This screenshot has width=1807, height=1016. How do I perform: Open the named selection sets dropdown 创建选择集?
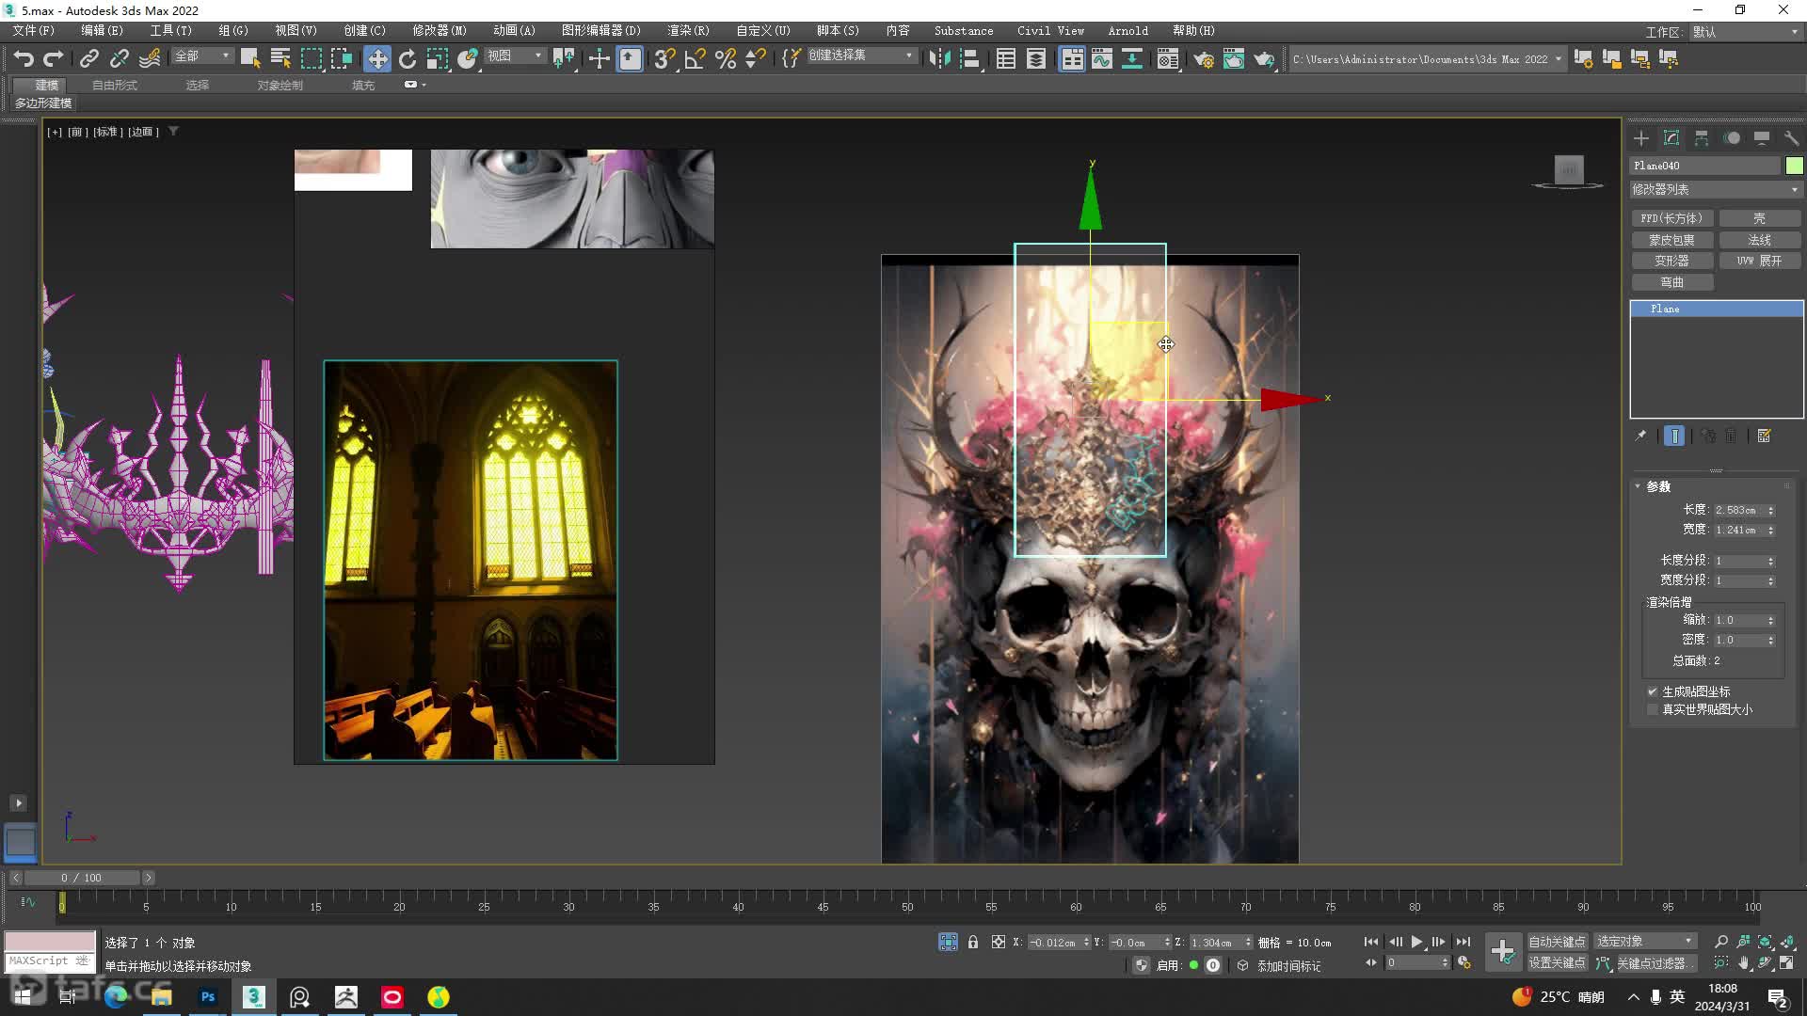click(861, 56)
